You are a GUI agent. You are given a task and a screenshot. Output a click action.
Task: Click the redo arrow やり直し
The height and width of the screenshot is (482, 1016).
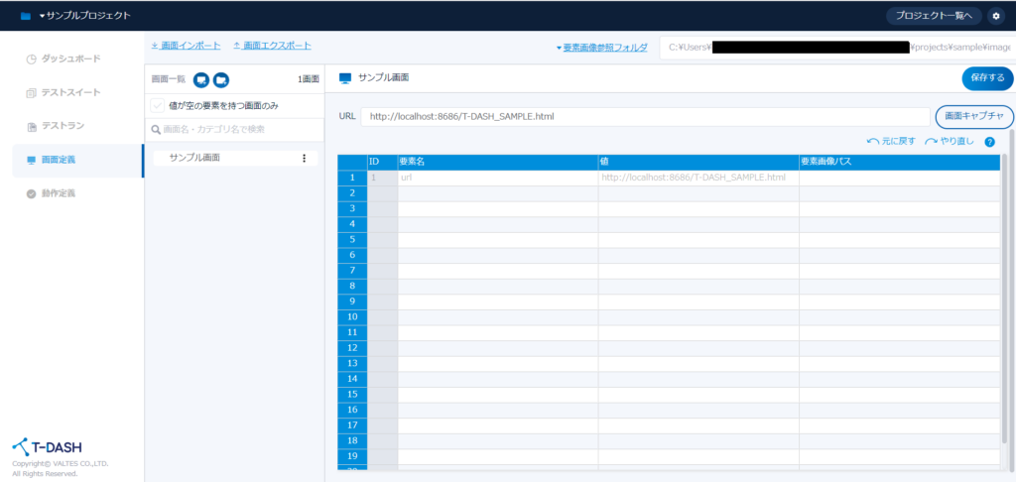(x=950, y=142)
